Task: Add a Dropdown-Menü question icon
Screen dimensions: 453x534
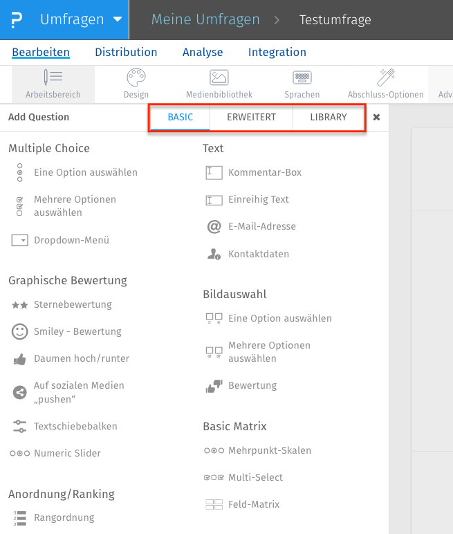Action: pos(20,240)
